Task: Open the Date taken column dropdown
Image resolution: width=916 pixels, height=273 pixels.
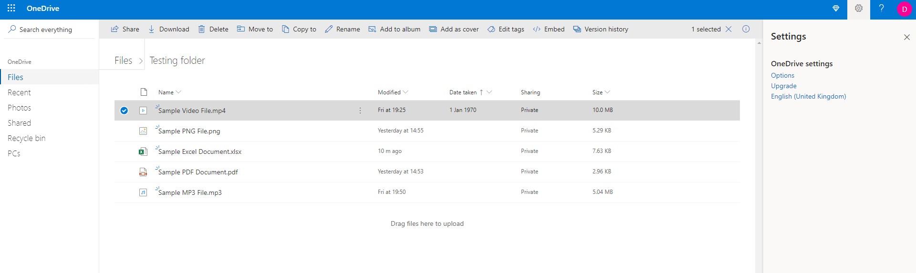Action: pos(489,92)
